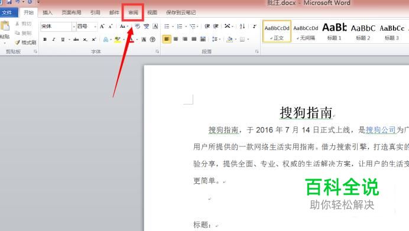The height and width of the screenshot is (231, 409).
Task: Apply the 无间隔 (No Spacing) style
Action: (306, 31)
